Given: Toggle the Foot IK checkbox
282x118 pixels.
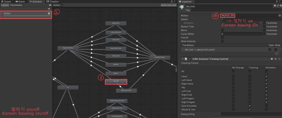Looking at the screenshot, I should [x=223, y=38].
